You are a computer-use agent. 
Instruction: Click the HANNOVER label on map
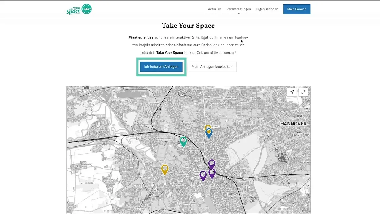pyautogui.click(x=293, y=124)
